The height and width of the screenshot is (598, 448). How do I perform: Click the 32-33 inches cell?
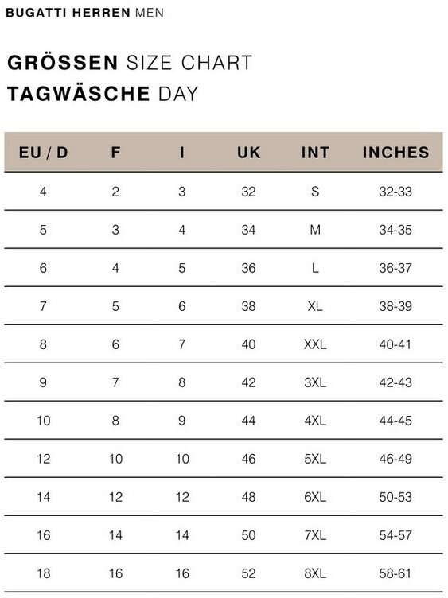click(x=395, y=192)
